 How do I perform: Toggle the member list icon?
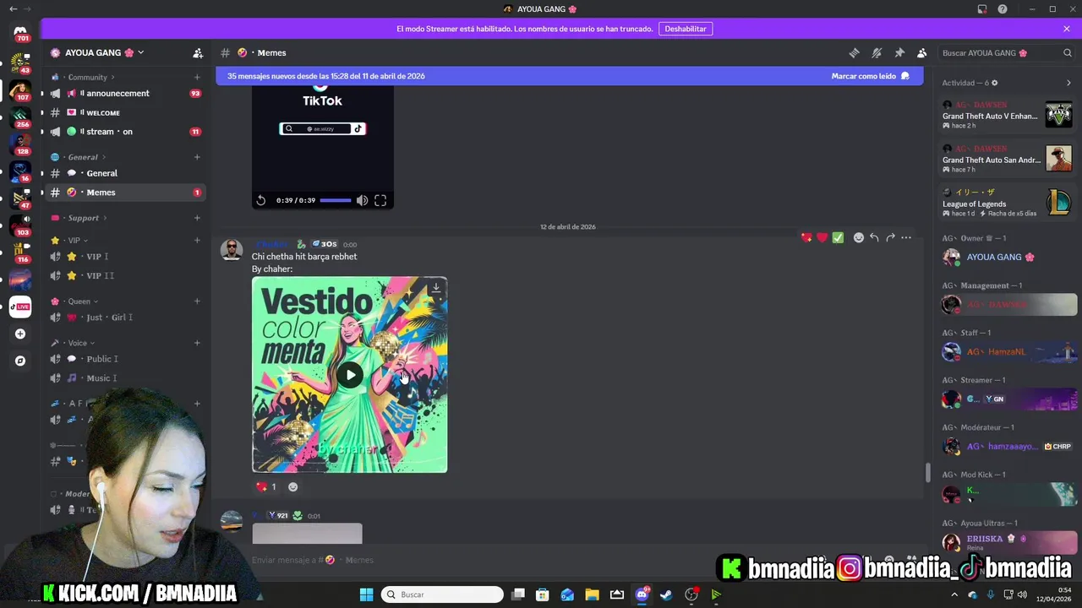(x=922, y=52)
